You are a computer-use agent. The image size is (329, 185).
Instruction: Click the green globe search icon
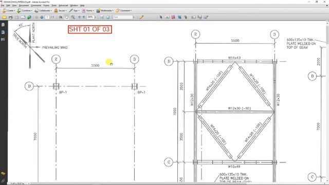point(29,17)
